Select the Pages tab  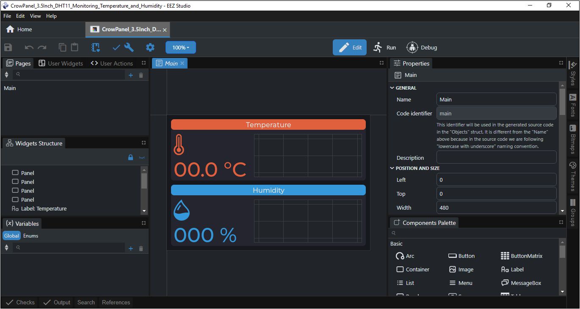(19, 63)
